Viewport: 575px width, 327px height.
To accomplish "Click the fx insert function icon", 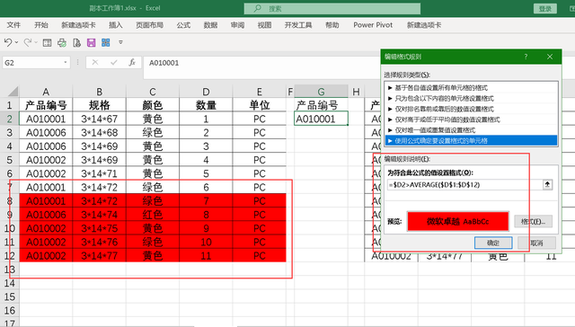I will (x=132, y=63).
